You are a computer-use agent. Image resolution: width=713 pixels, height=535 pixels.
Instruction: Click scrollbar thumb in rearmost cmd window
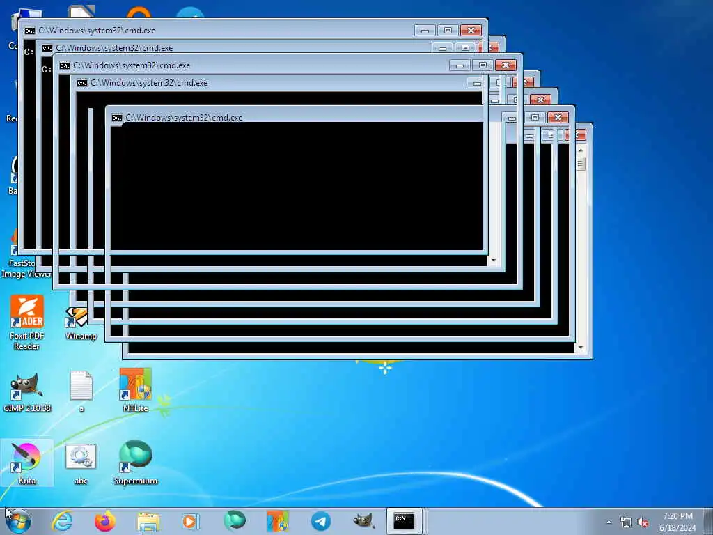pyautogui.click(x=581, y=164)
